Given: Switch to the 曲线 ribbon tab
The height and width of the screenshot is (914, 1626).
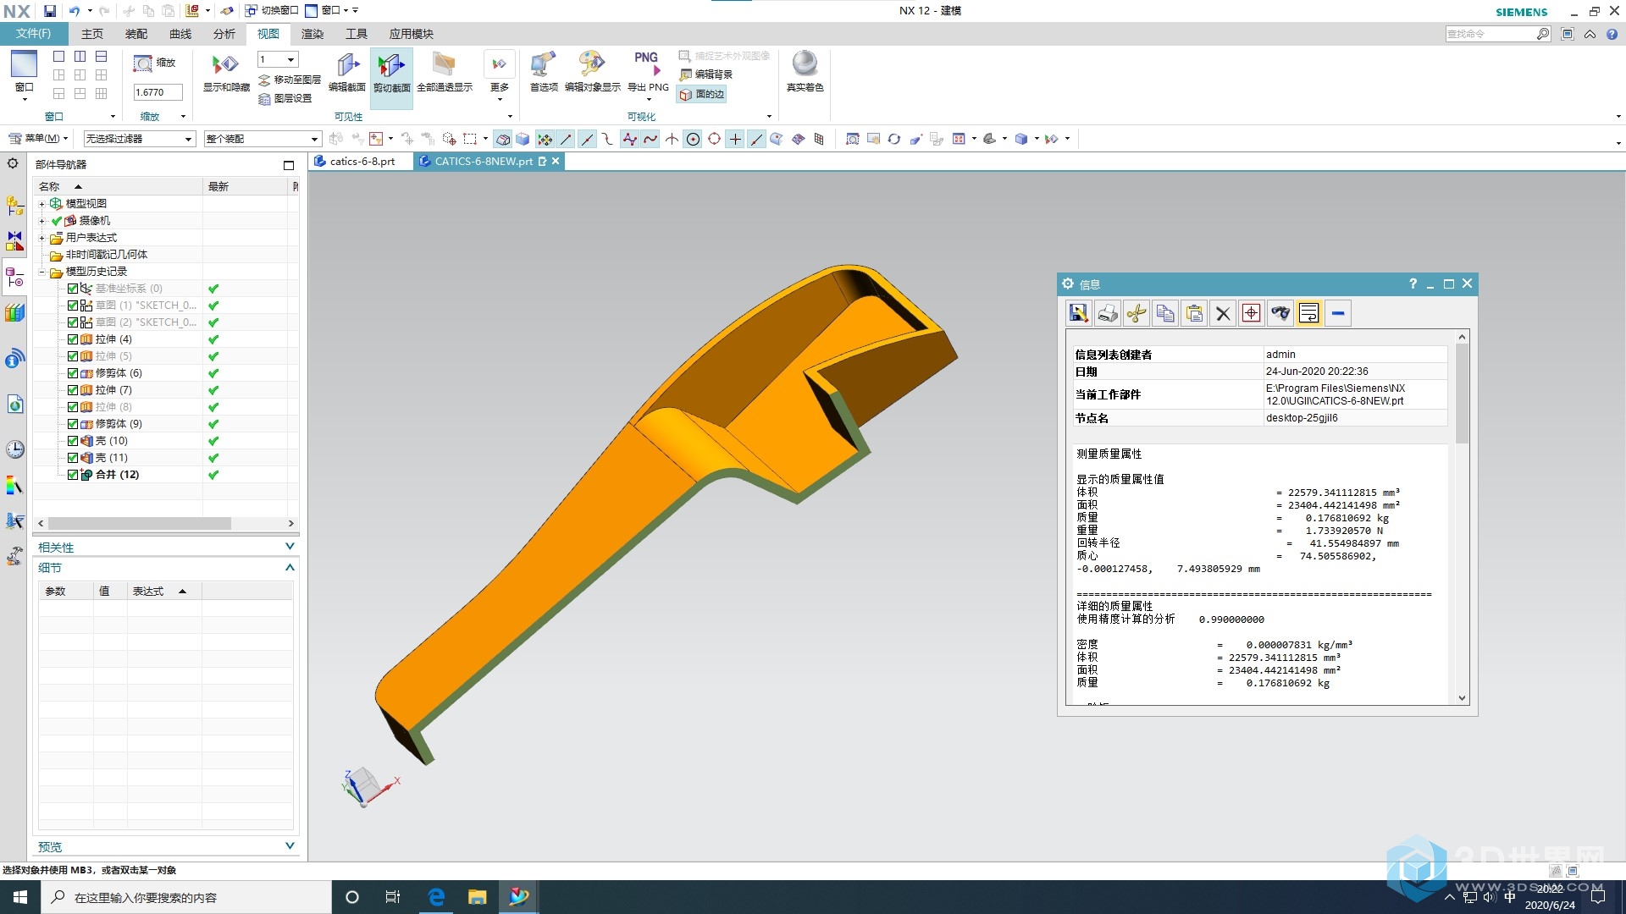Looking at the screenshot, I should pyautogui.click(x=180, y=34).
